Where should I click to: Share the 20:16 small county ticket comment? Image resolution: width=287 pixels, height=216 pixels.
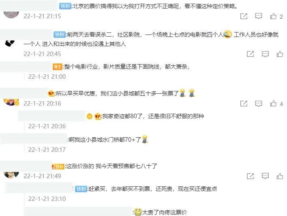pyautogui.click(x=244, y=104)
